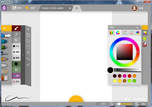The image size is (152, 107).
Task: Click the zoom in plus icon
Action: (x=137, y=104)
